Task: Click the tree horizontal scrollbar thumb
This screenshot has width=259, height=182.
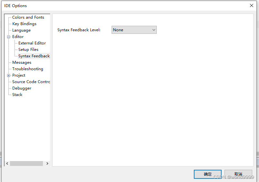Action: [26, 163]
